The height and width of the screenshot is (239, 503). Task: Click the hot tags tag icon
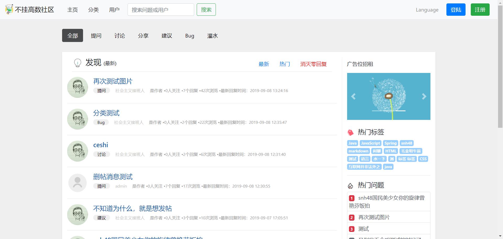pyautogui.click(x=350, y=132)
